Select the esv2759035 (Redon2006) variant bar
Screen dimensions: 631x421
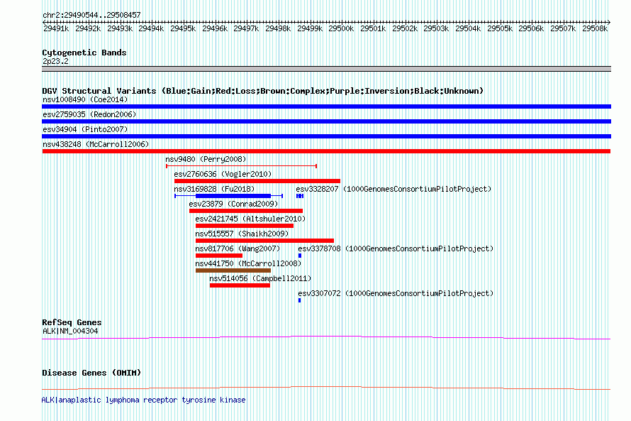tap(326, 121)
